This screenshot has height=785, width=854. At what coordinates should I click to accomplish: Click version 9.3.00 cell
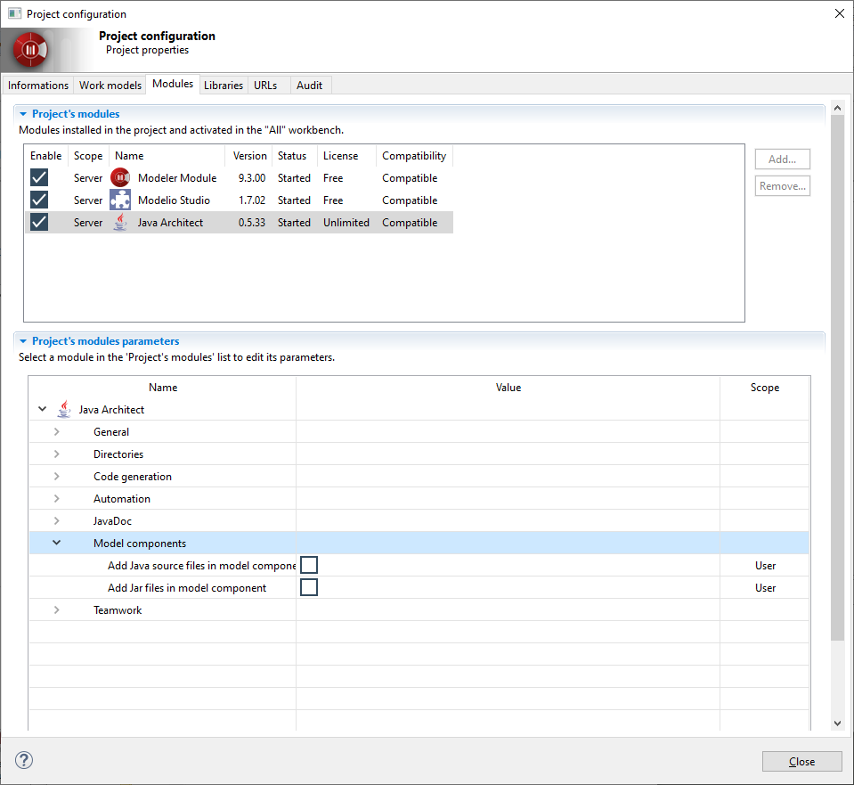point(252,178)
